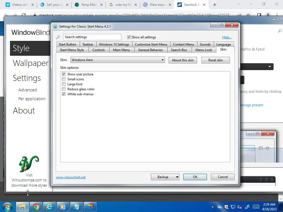Click the browser share icon
283x212 pixels.
(240, 15)
